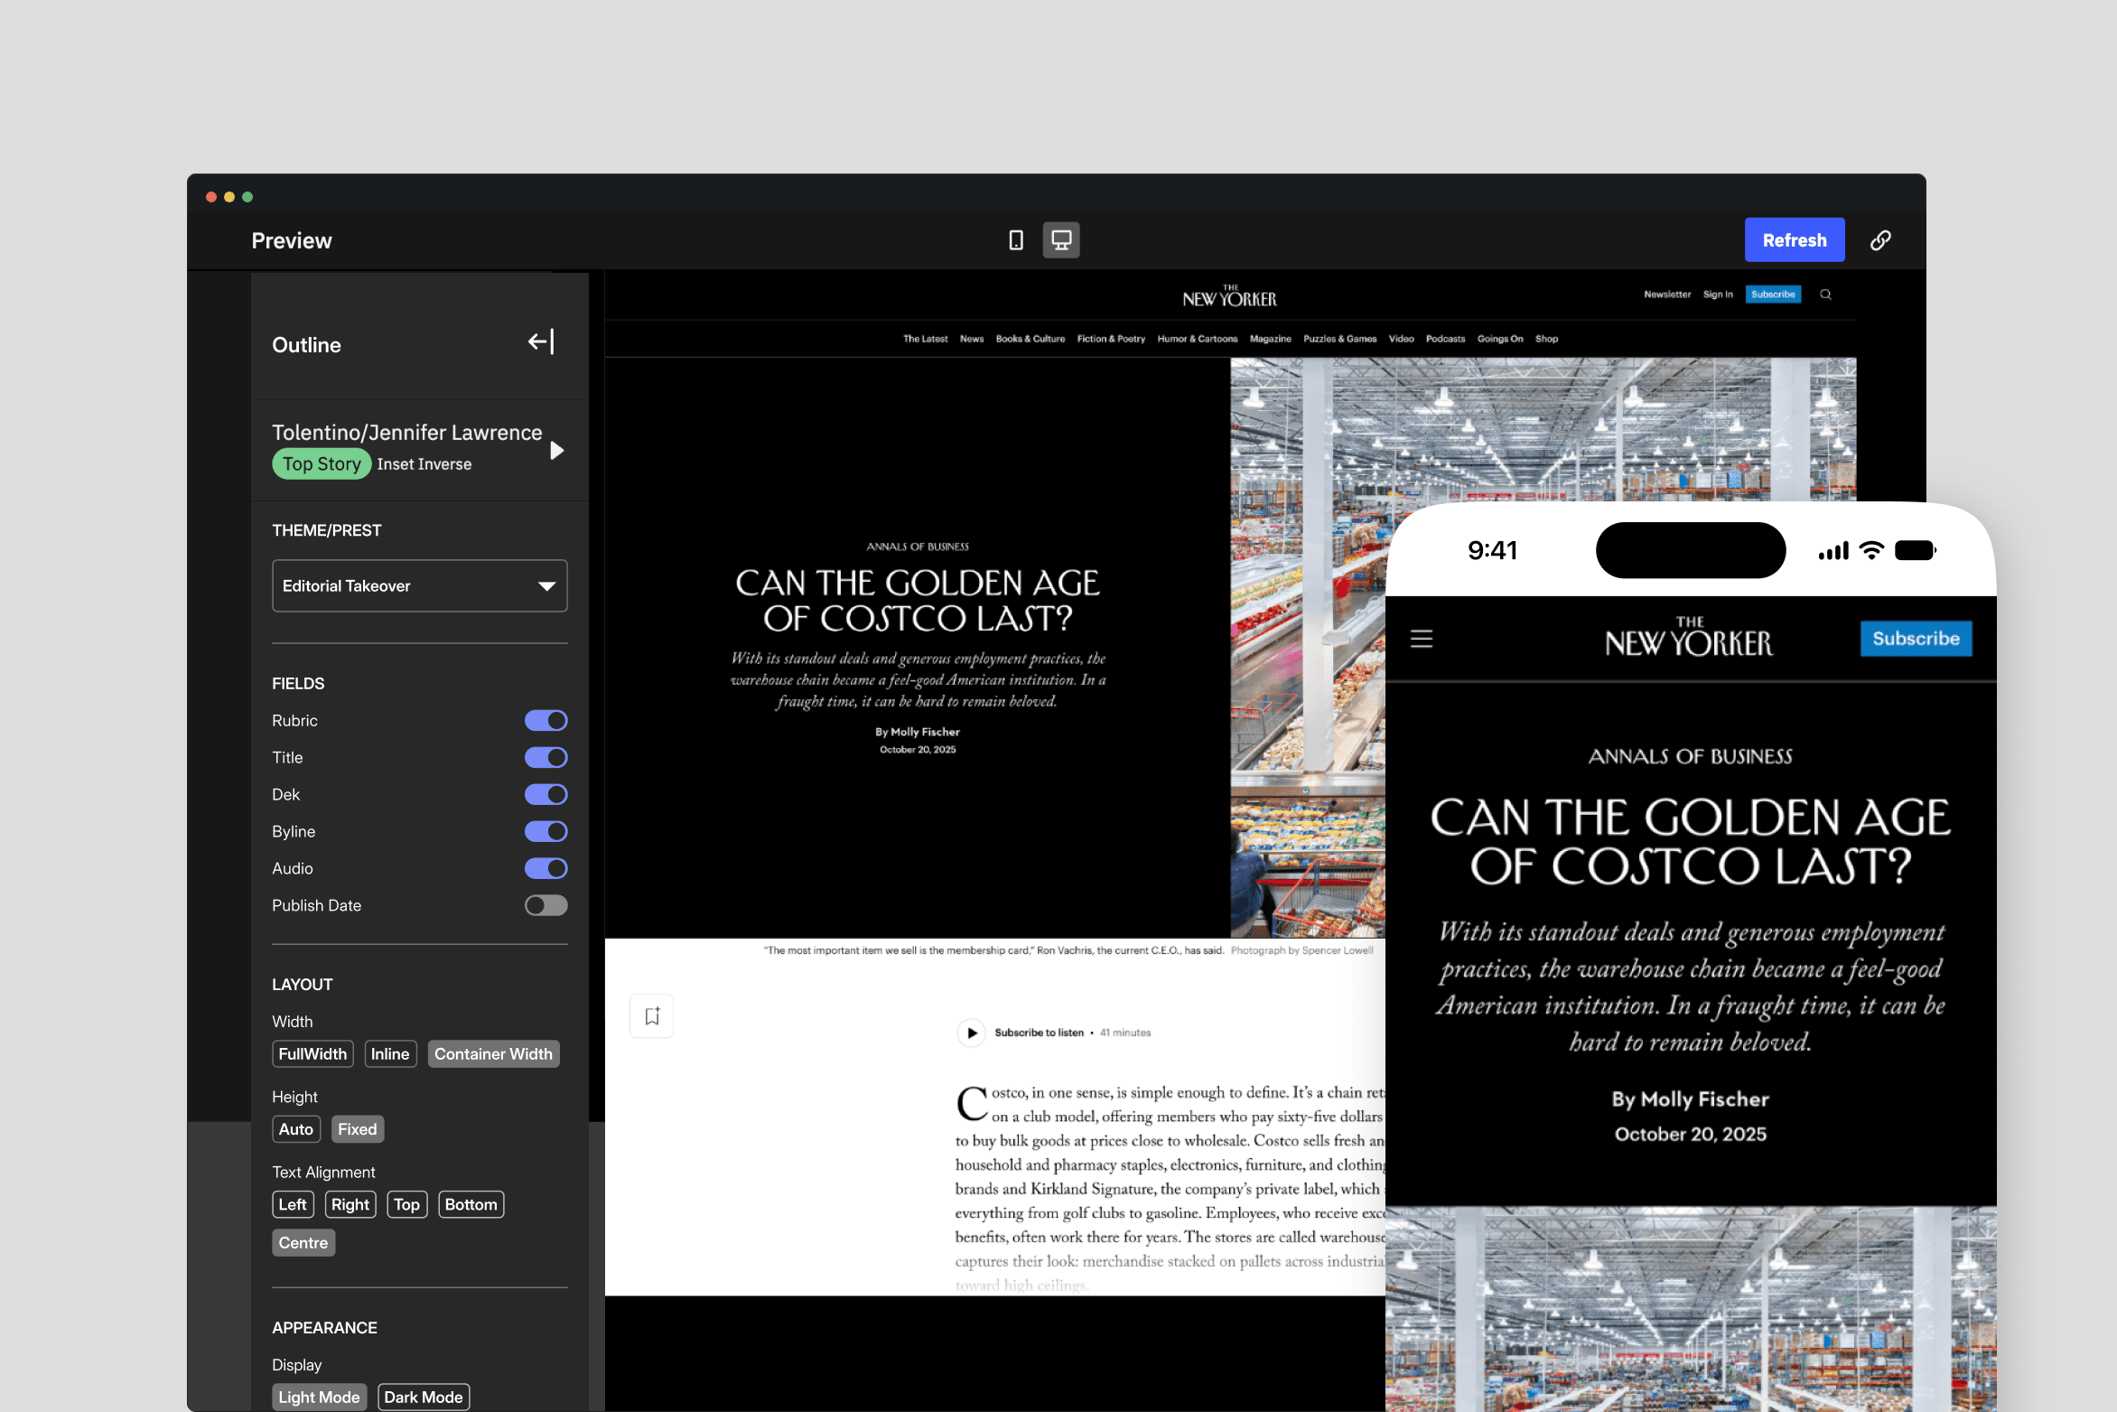Screen dimensions: 2117x1412
Task: Open Goings On nav item
Action: (1500, 339)
